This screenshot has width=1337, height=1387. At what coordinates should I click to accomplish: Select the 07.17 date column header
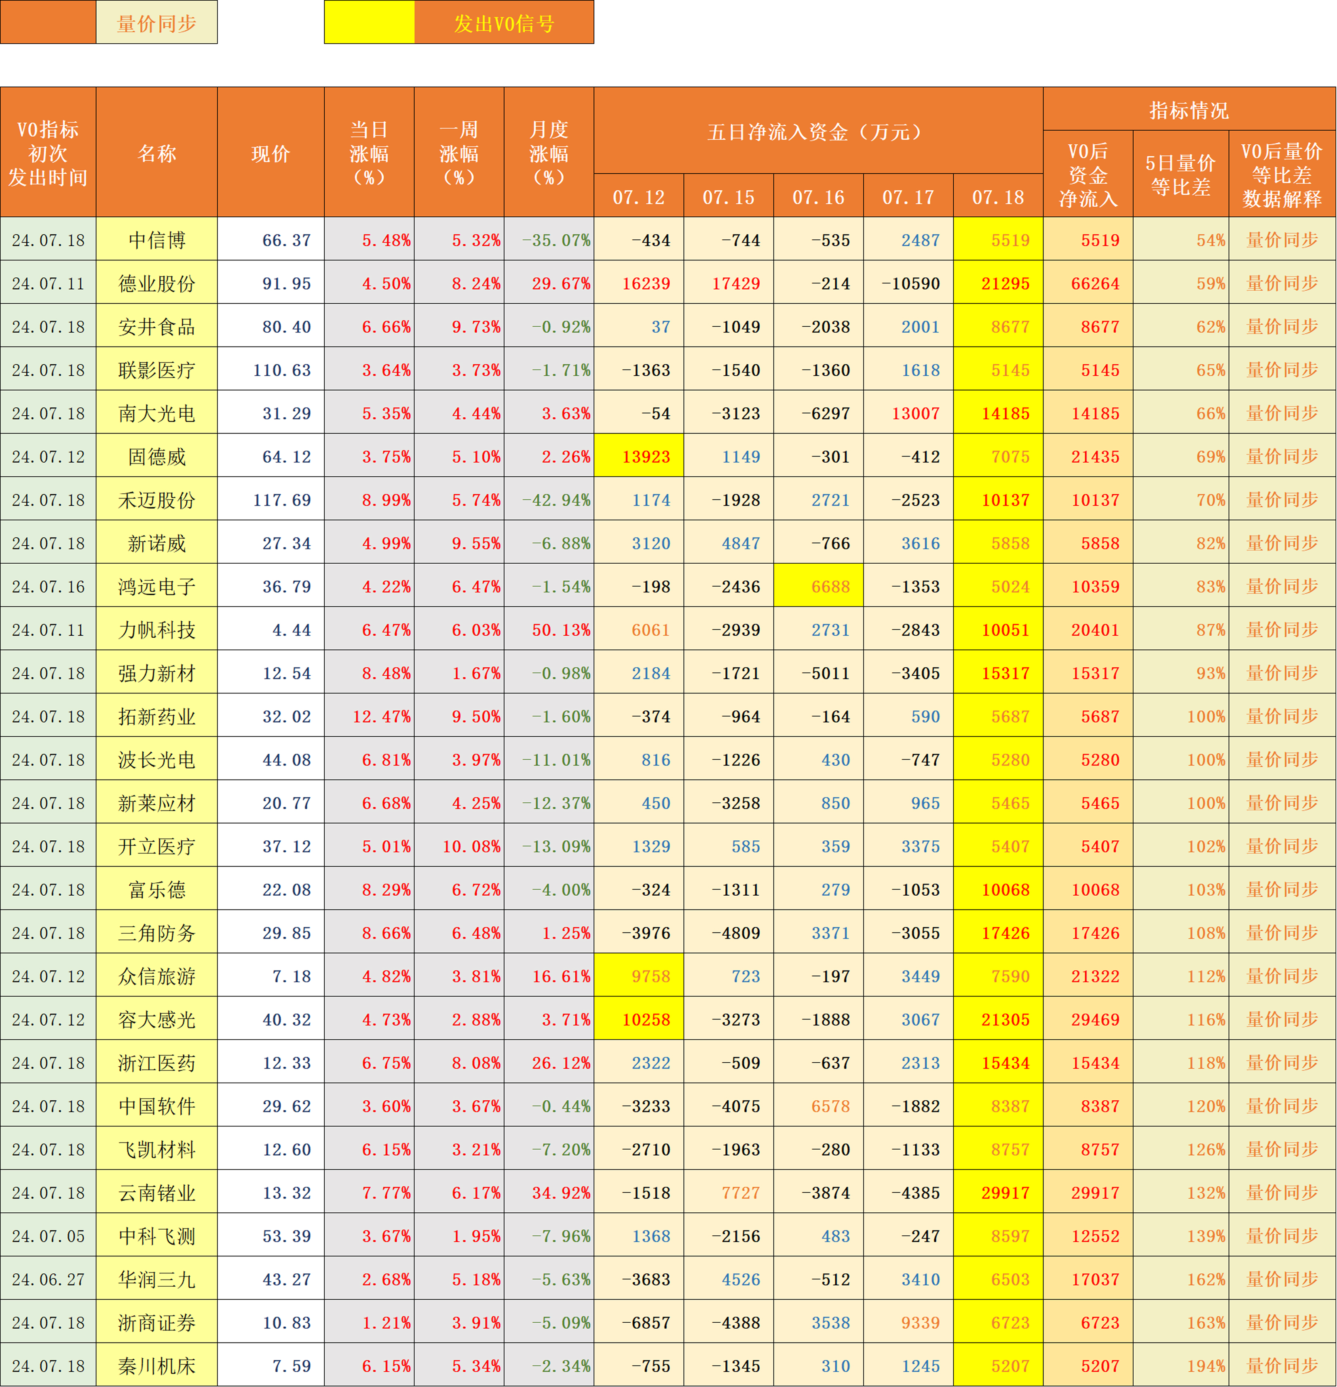[x=908, y=196]
